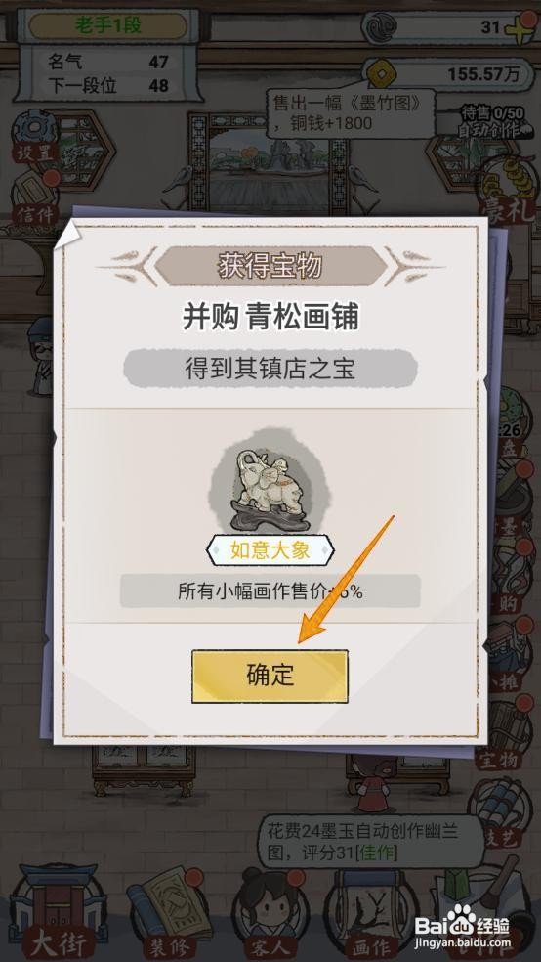
Task: Open the 装修 decoration book icon
Action: click(x=163, y=914)
